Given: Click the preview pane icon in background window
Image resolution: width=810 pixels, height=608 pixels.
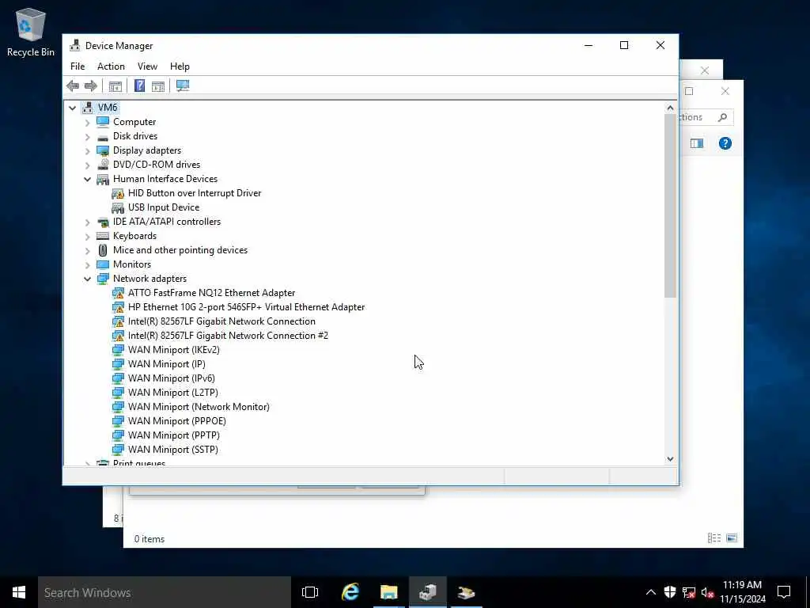Looking at the screenshot, I should 697,143.
